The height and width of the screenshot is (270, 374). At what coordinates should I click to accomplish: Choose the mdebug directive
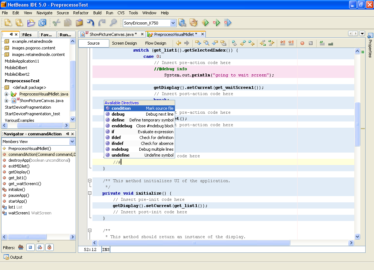pos(140,149)
